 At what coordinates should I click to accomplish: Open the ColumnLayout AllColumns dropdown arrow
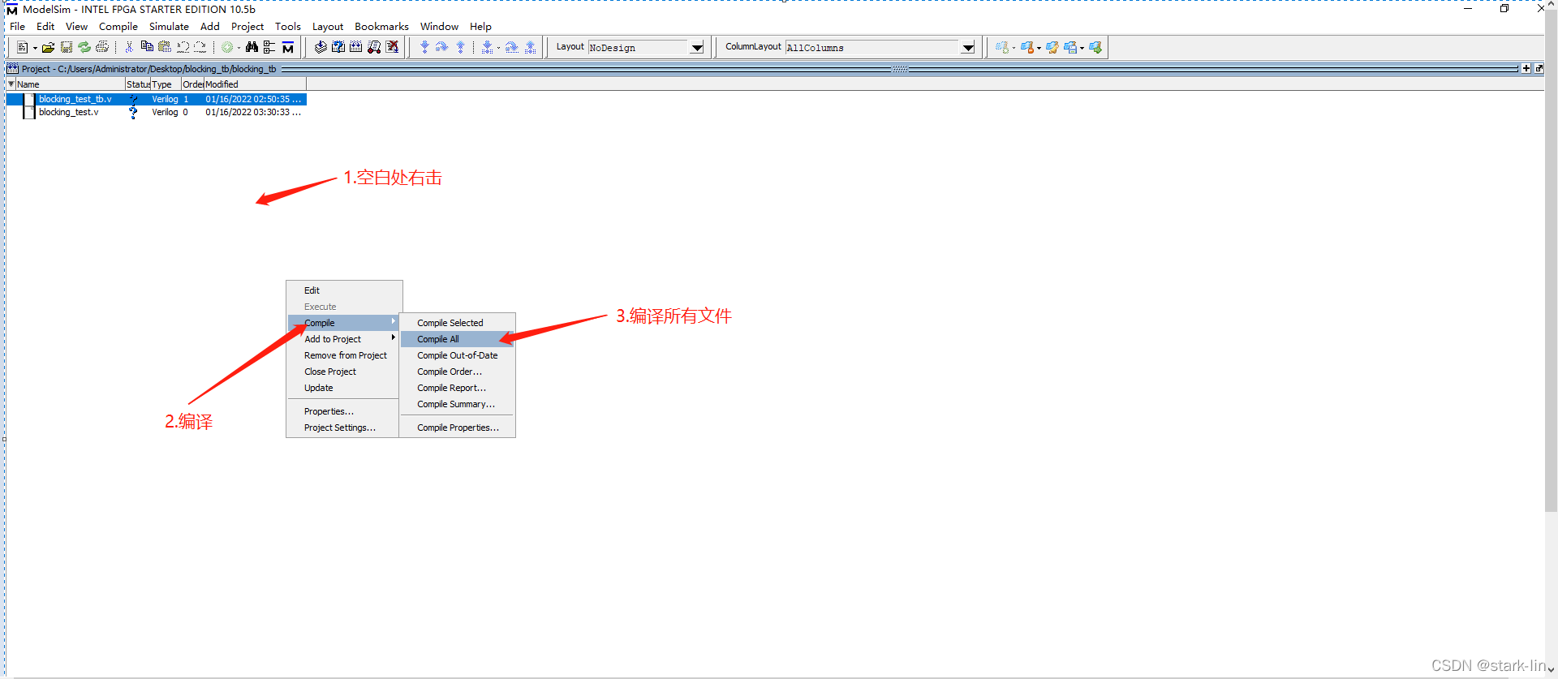(968, 48)
